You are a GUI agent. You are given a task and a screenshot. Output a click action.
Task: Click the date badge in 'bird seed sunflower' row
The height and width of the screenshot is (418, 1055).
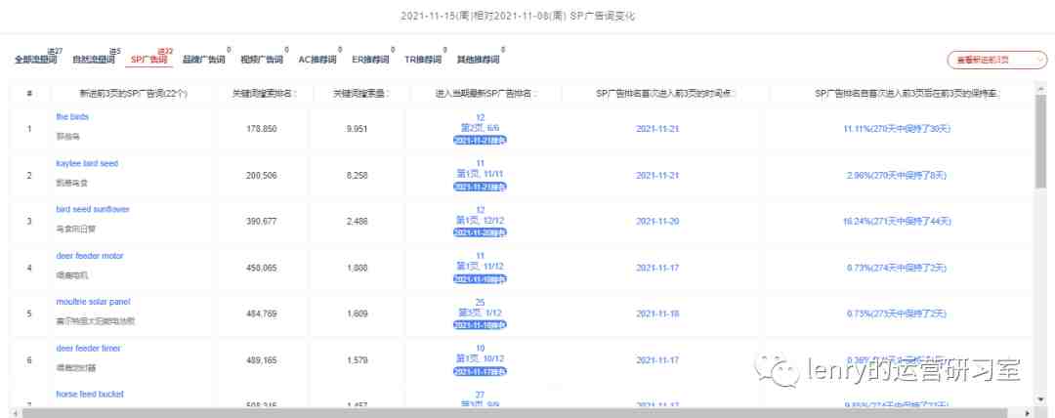(x=480, y=232)
